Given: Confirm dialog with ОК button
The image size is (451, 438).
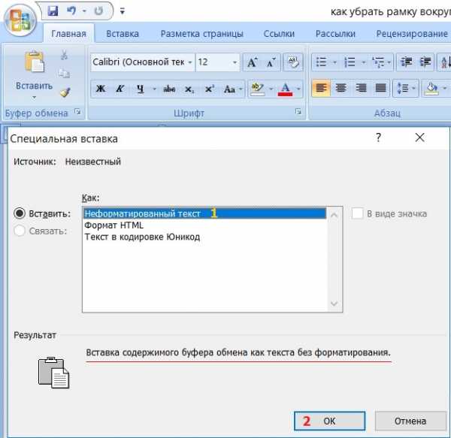Looking at the screenshot, I should click(x=330, y=421).
